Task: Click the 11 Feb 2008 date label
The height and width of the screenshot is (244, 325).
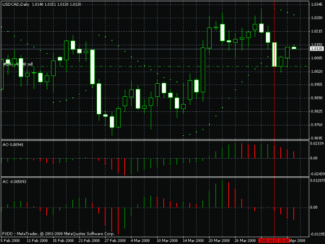Action: [37, 241]
